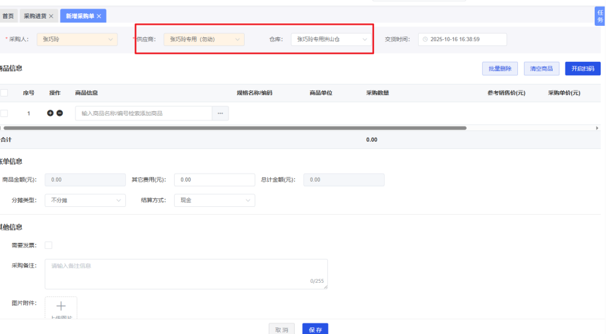Screen dimensions: 606x334
Task: Open delivery time clock picker
Action: pyautogui.click(x=425, y=39)
